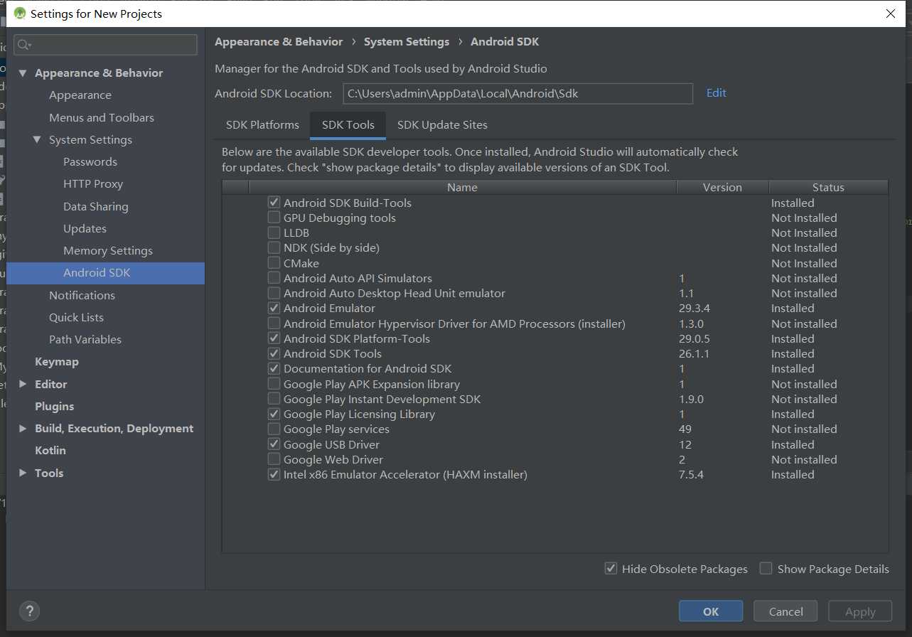The height and width of the screenshot is (637, 912).
Task: Click the search magnifier icon in settings
Action: pos(23,45)
